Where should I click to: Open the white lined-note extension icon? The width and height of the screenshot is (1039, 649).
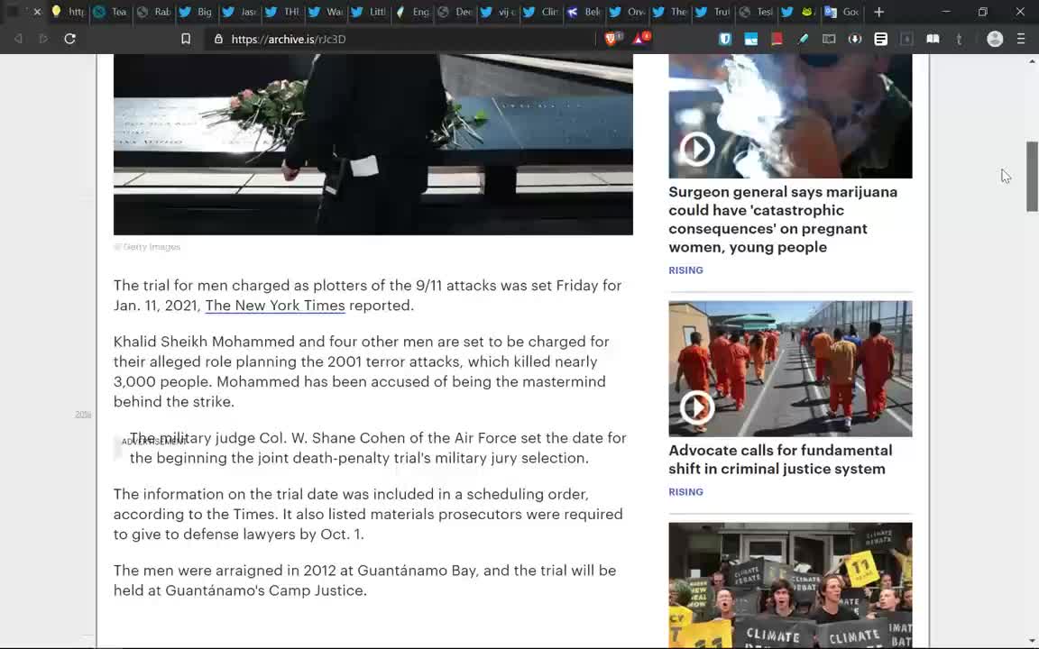point(880,39)
